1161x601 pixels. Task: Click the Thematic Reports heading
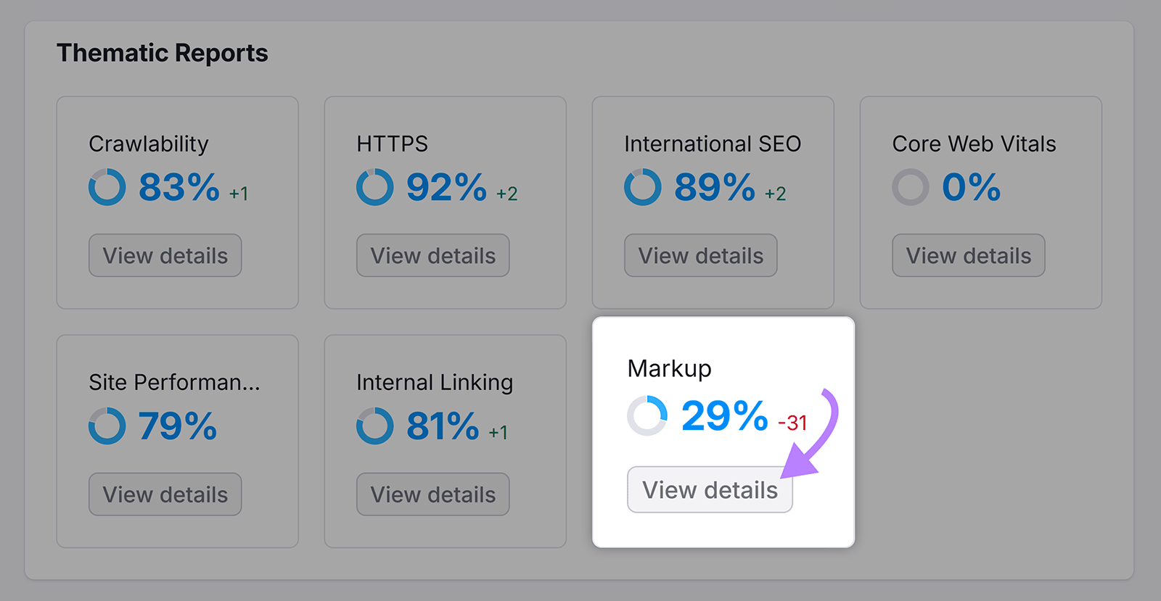point(163,52)
